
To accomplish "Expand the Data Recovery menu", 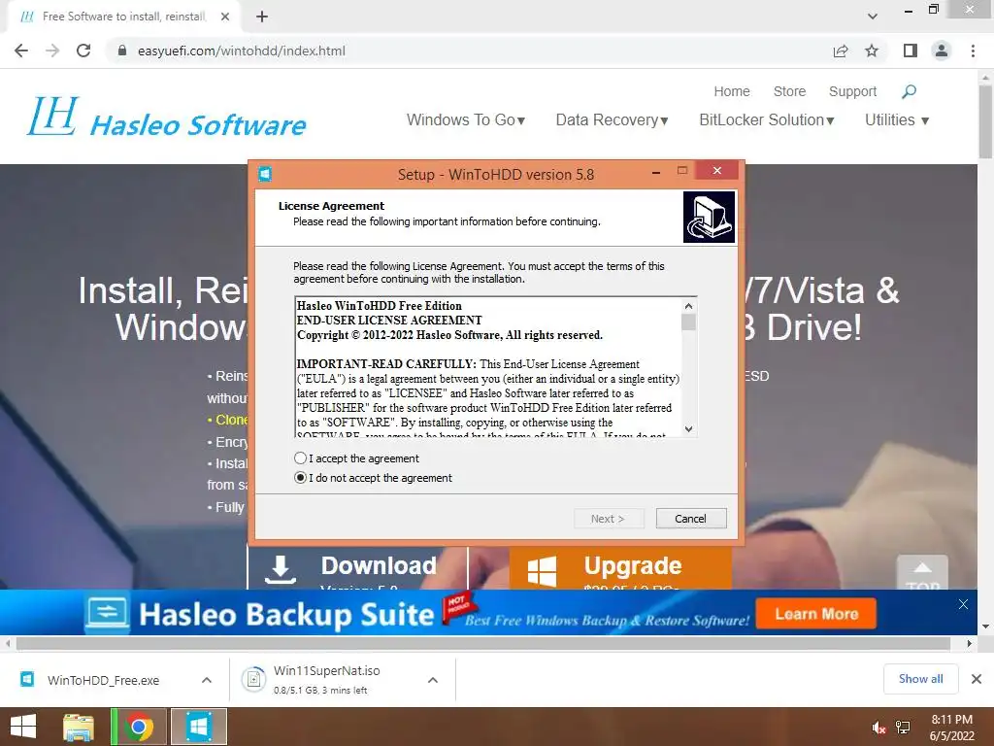I will tap(612, 119).
